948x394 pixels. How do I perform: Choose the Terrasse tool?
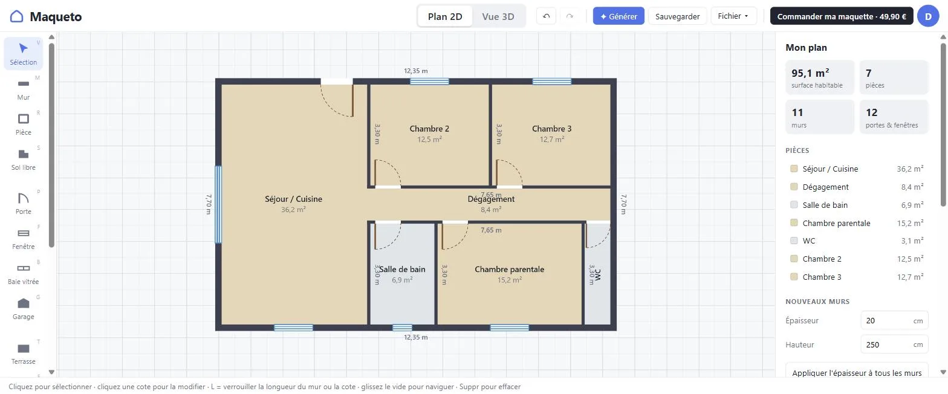pyautogui.click(x=24, y=353)
